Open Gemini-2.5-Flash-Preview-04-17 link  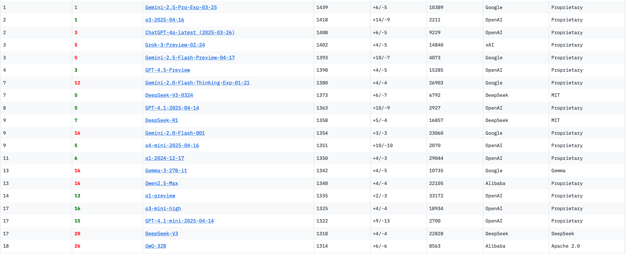(x=190, y=58)
